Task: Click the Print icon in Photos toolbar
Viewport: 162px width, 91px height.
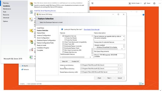Action: [x=154, y=3]
